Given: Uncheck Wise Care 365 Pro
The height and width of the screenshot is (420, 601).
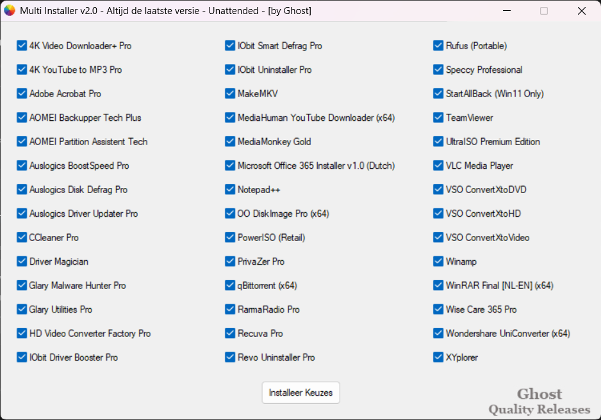Looking at the screenshot, I should 438,309.
